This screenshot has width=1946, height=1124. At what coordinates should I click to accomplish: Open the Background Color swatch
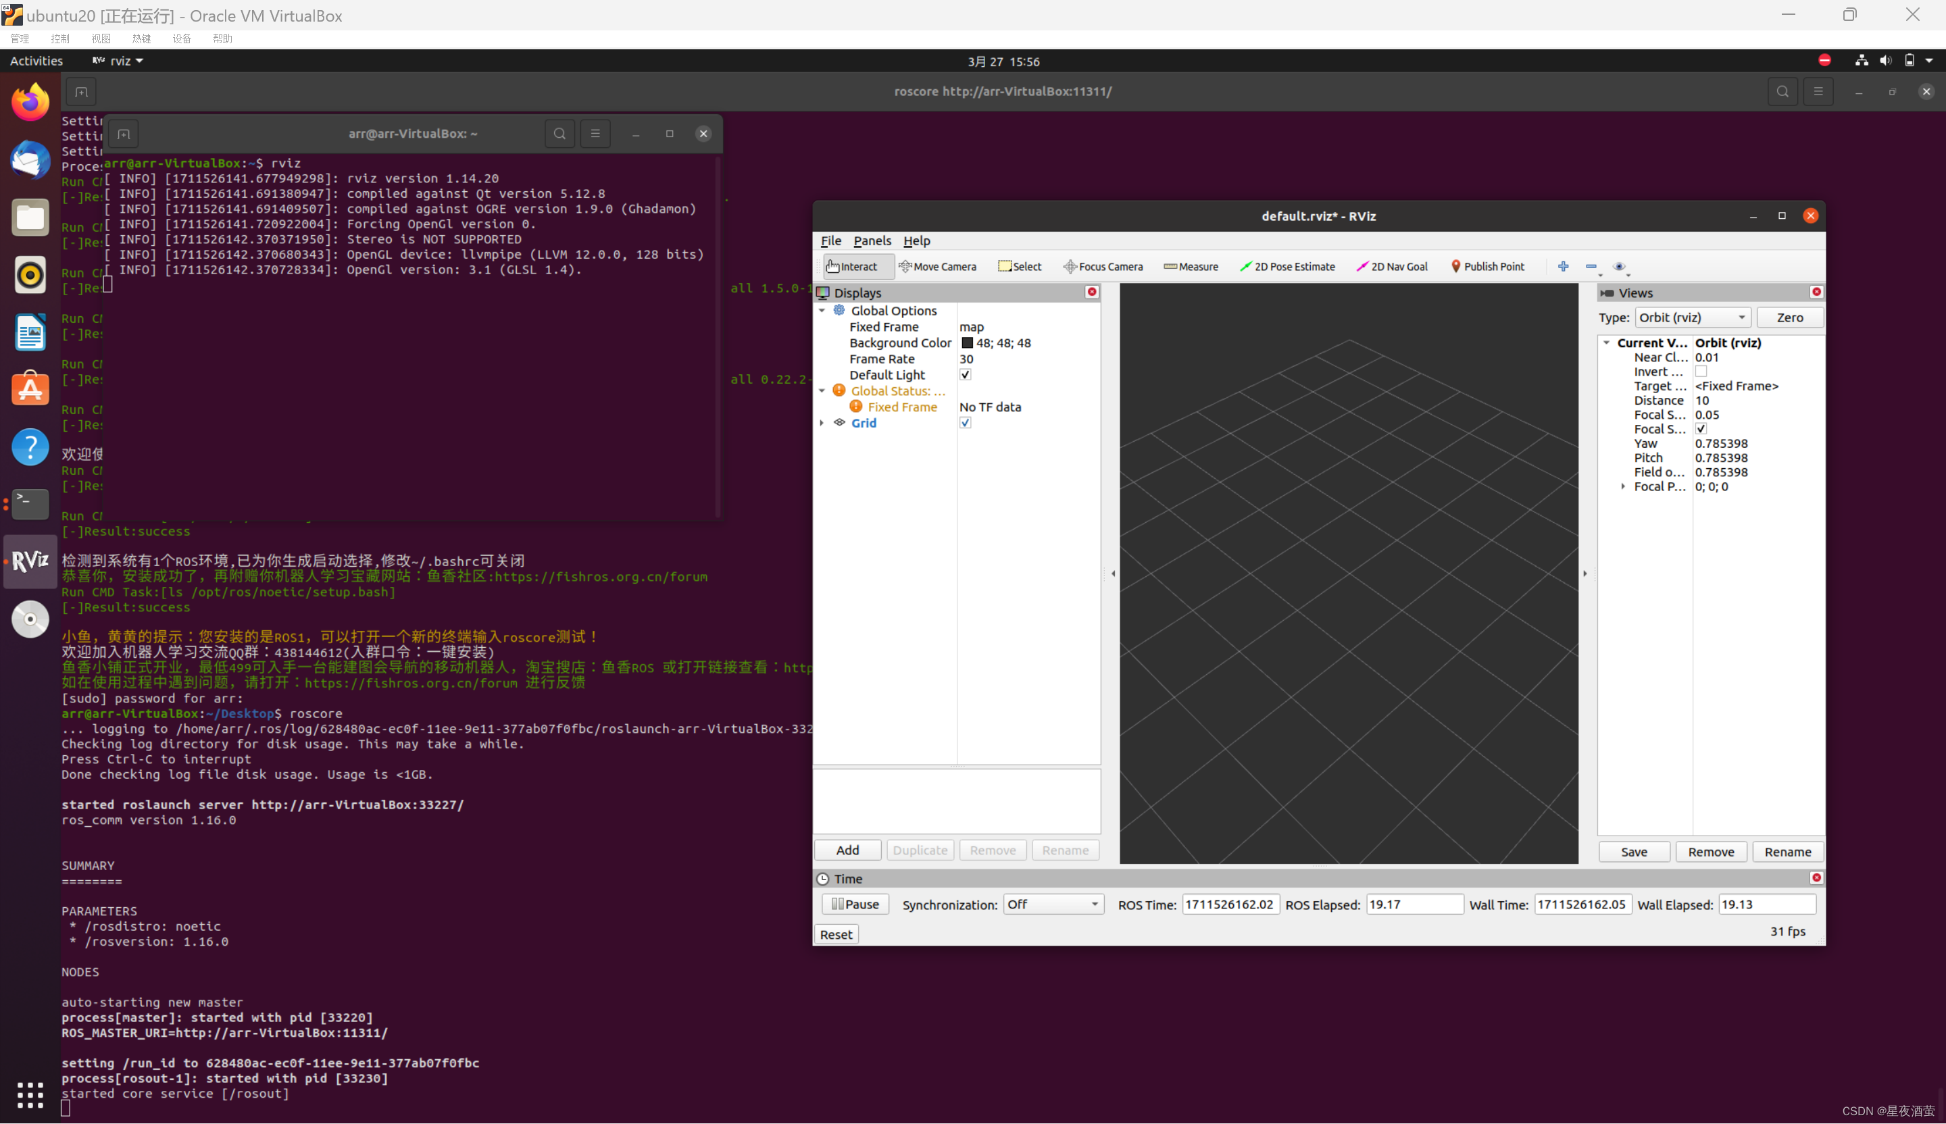point(968,342)
